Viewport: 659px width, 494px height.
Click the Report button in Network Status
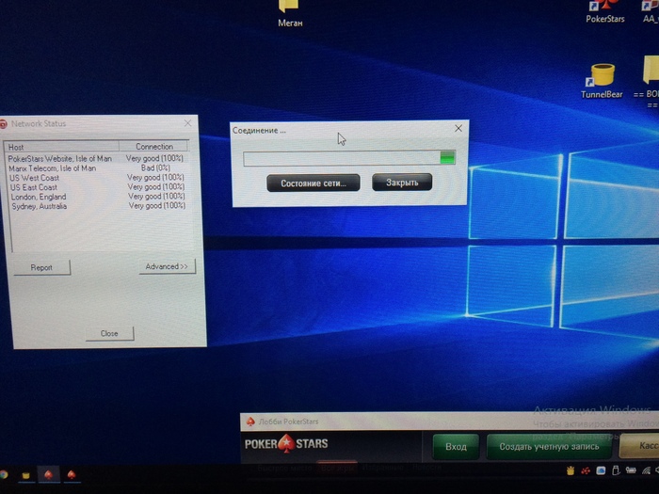(41, 267)
